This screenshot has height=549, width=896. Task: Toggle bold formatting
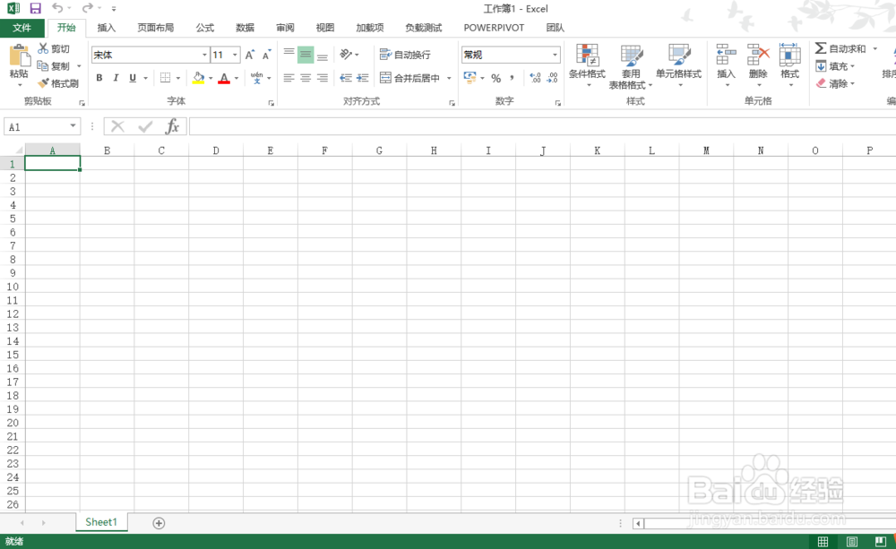pyautogui.click(x=99, y=79)
